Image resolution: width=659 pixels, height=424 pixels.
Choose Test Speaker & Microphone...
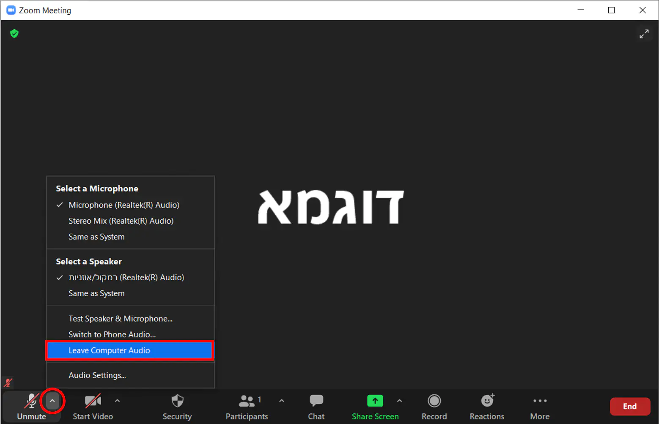(121, 319)
